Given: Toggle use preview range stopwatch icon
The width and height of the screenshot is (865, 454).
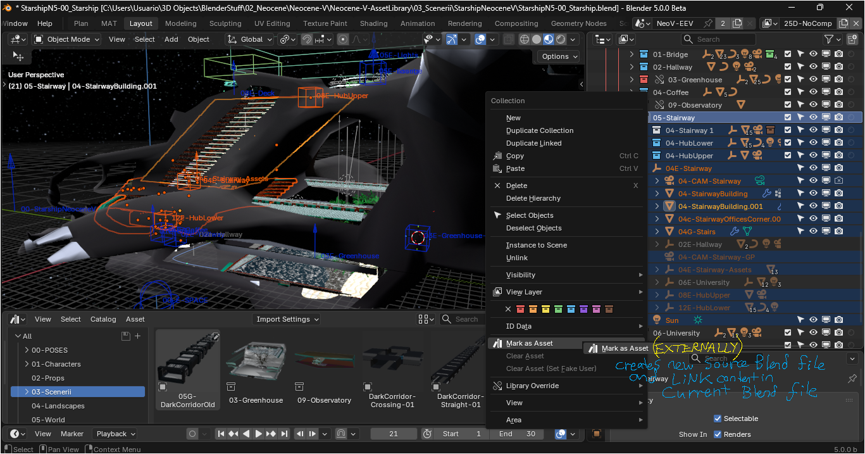Looking at the screenshot, I should point(427,434).
